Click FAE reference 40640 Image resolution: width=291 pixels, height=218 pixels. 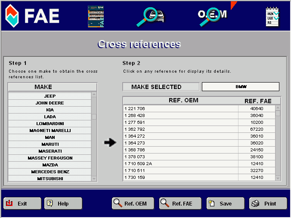[x=257, y=108]
